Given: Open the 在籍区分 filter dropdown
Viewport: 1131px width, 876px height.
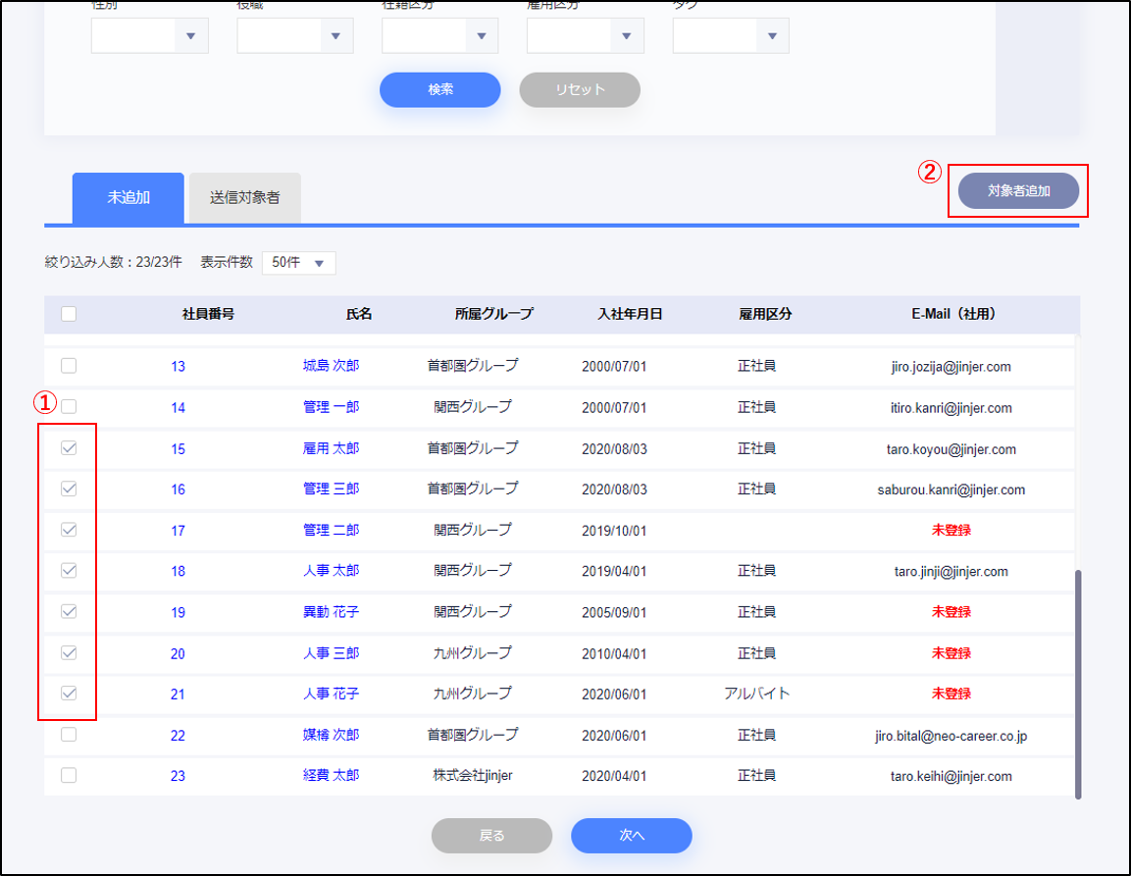Looking at the screenshot, I should (x=440, y=36).
